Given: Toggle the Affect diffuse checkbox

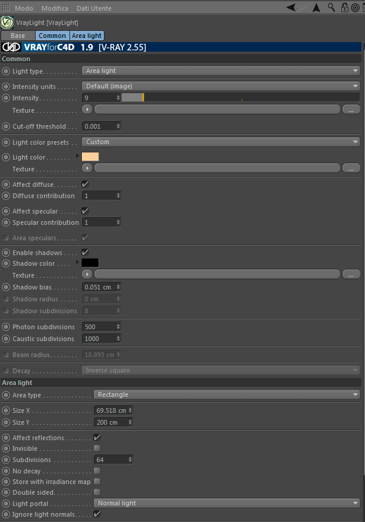Looking at the screenshot, I should [85, 184].
